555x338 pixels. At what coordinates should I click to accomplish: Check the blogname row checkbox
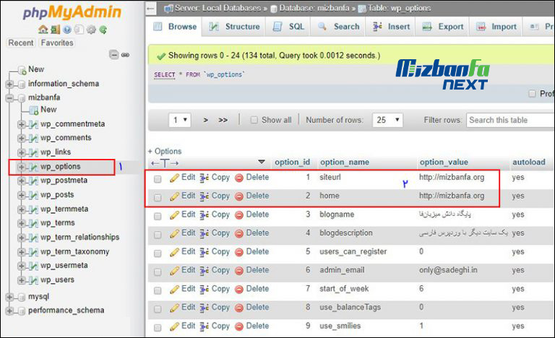point(158,216)
